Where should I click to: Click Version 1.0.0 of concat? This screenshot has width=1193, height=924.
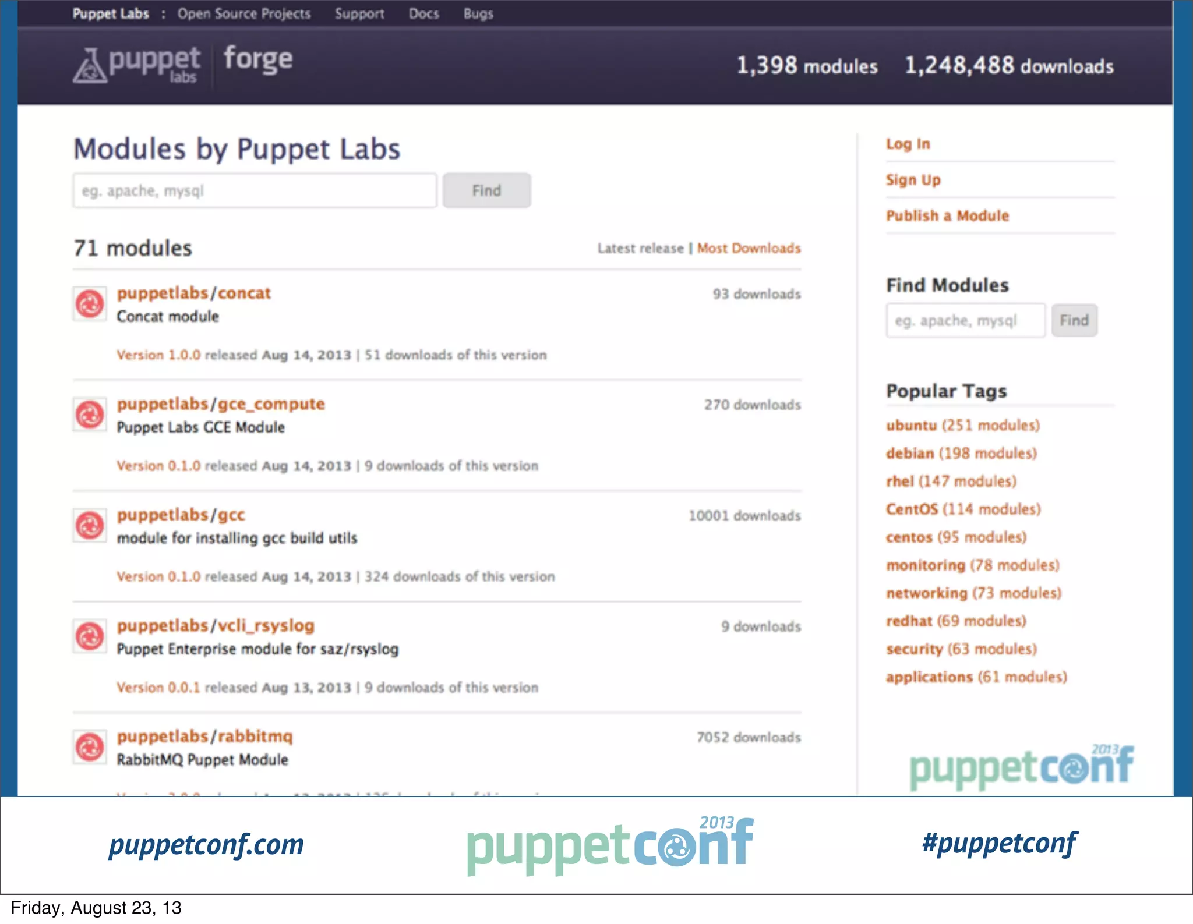tap(158, 355)
